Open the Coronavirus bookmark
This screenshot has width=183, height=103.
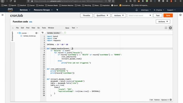click(125, 5)
